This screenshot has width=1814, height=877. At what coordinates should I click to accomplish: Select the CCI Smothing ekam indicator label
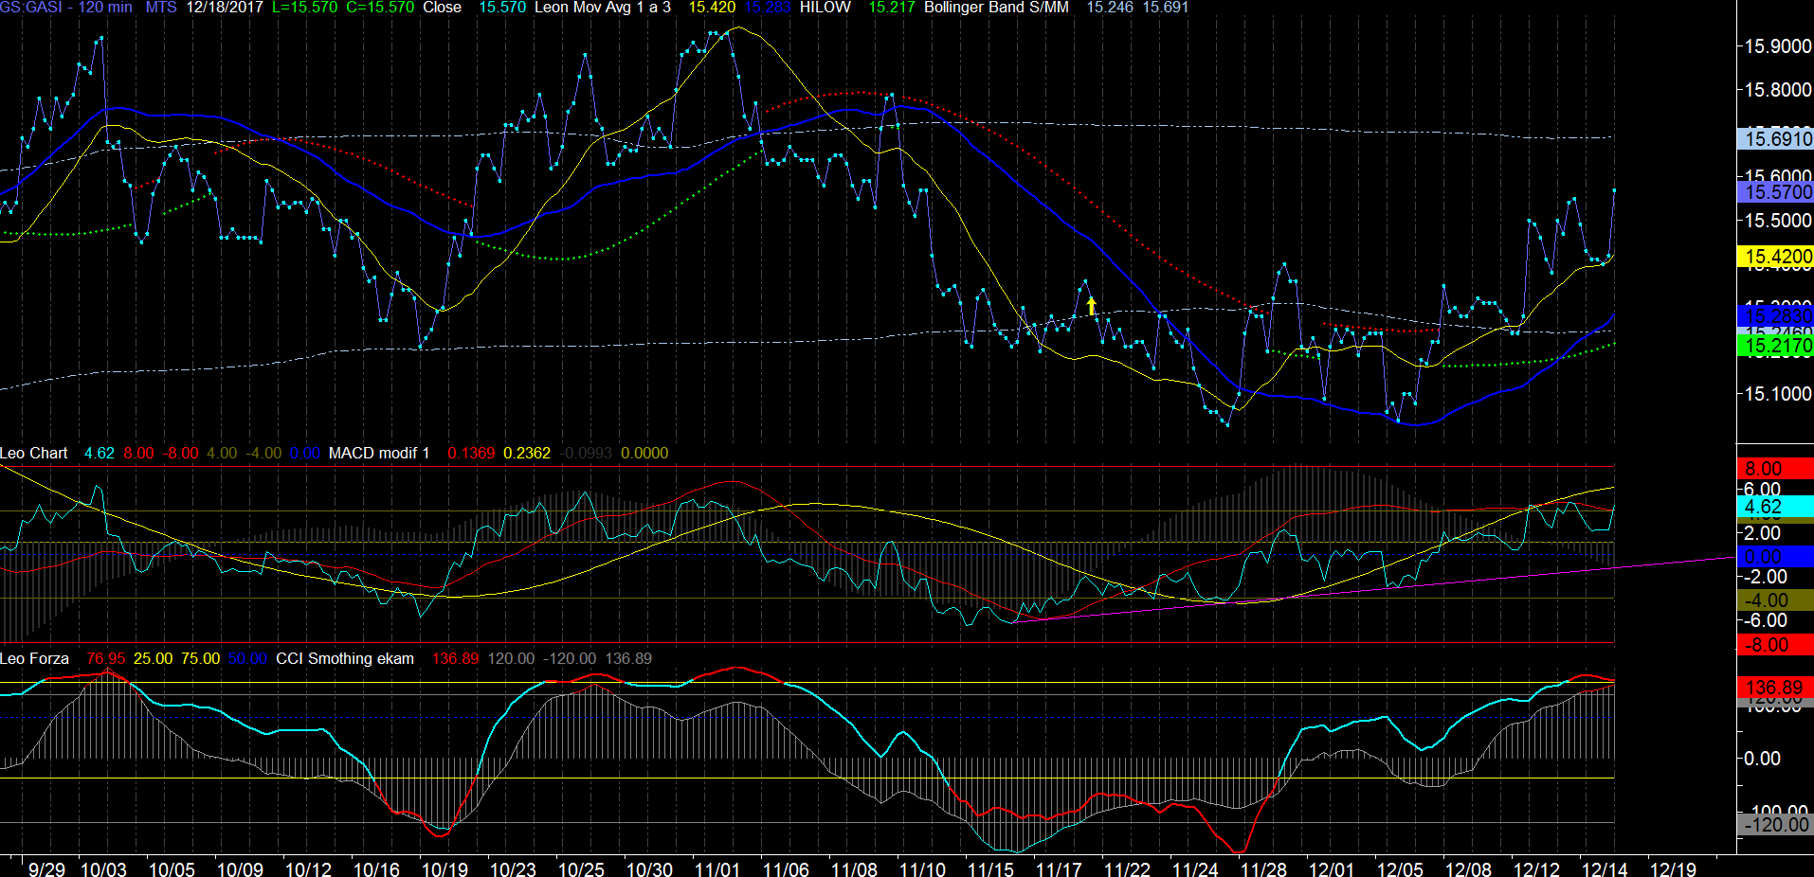345,659
